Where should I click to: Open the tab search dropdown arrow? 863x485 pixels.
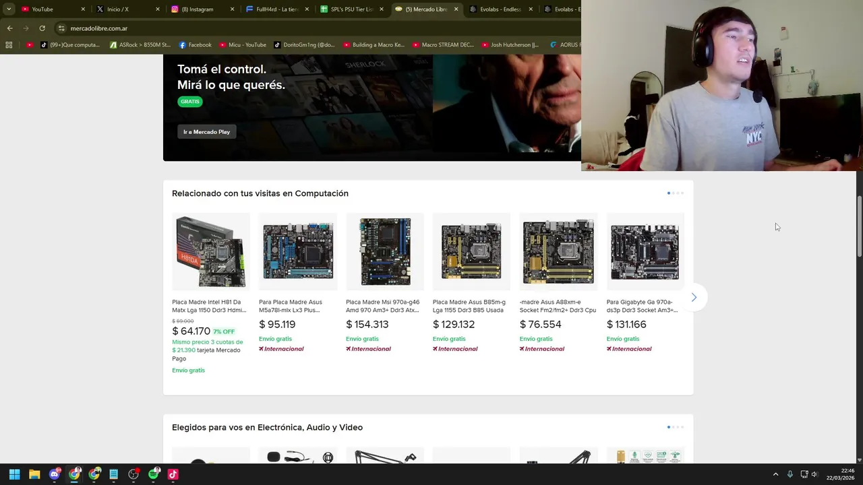(9, 9)
